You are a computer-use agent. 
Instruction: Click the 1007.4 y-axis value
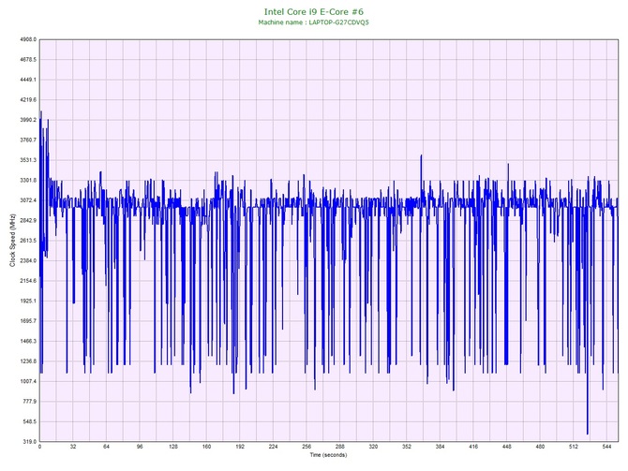coord(28,381)
